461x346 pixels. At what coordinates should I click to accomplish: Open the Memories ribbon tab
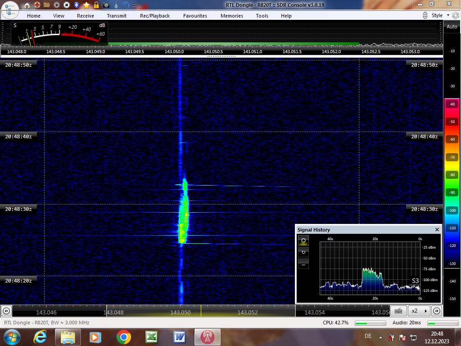pyautogui.click(x=232, y=16)
